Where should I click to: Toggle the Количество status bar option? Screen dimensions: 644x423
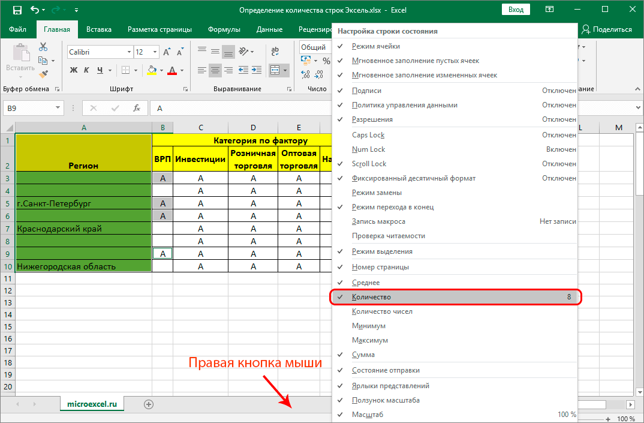click(x=372, y=297)
